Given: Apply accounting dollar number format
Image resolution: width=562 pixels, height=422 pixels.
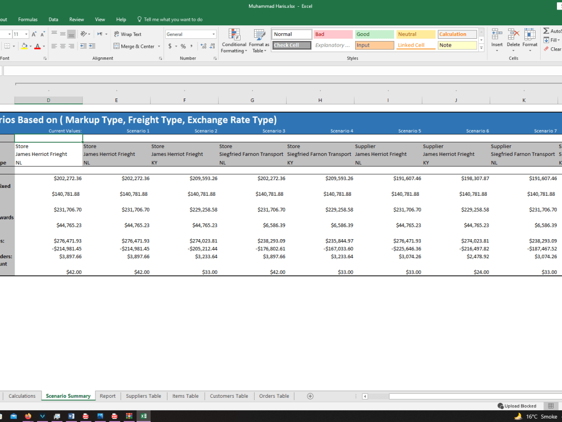Looking at the screenshot, I should point(170,46).
